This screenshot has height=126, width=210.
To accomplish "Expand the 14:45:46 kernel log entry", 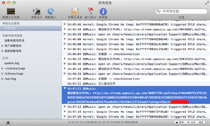I will pos(65,24).
